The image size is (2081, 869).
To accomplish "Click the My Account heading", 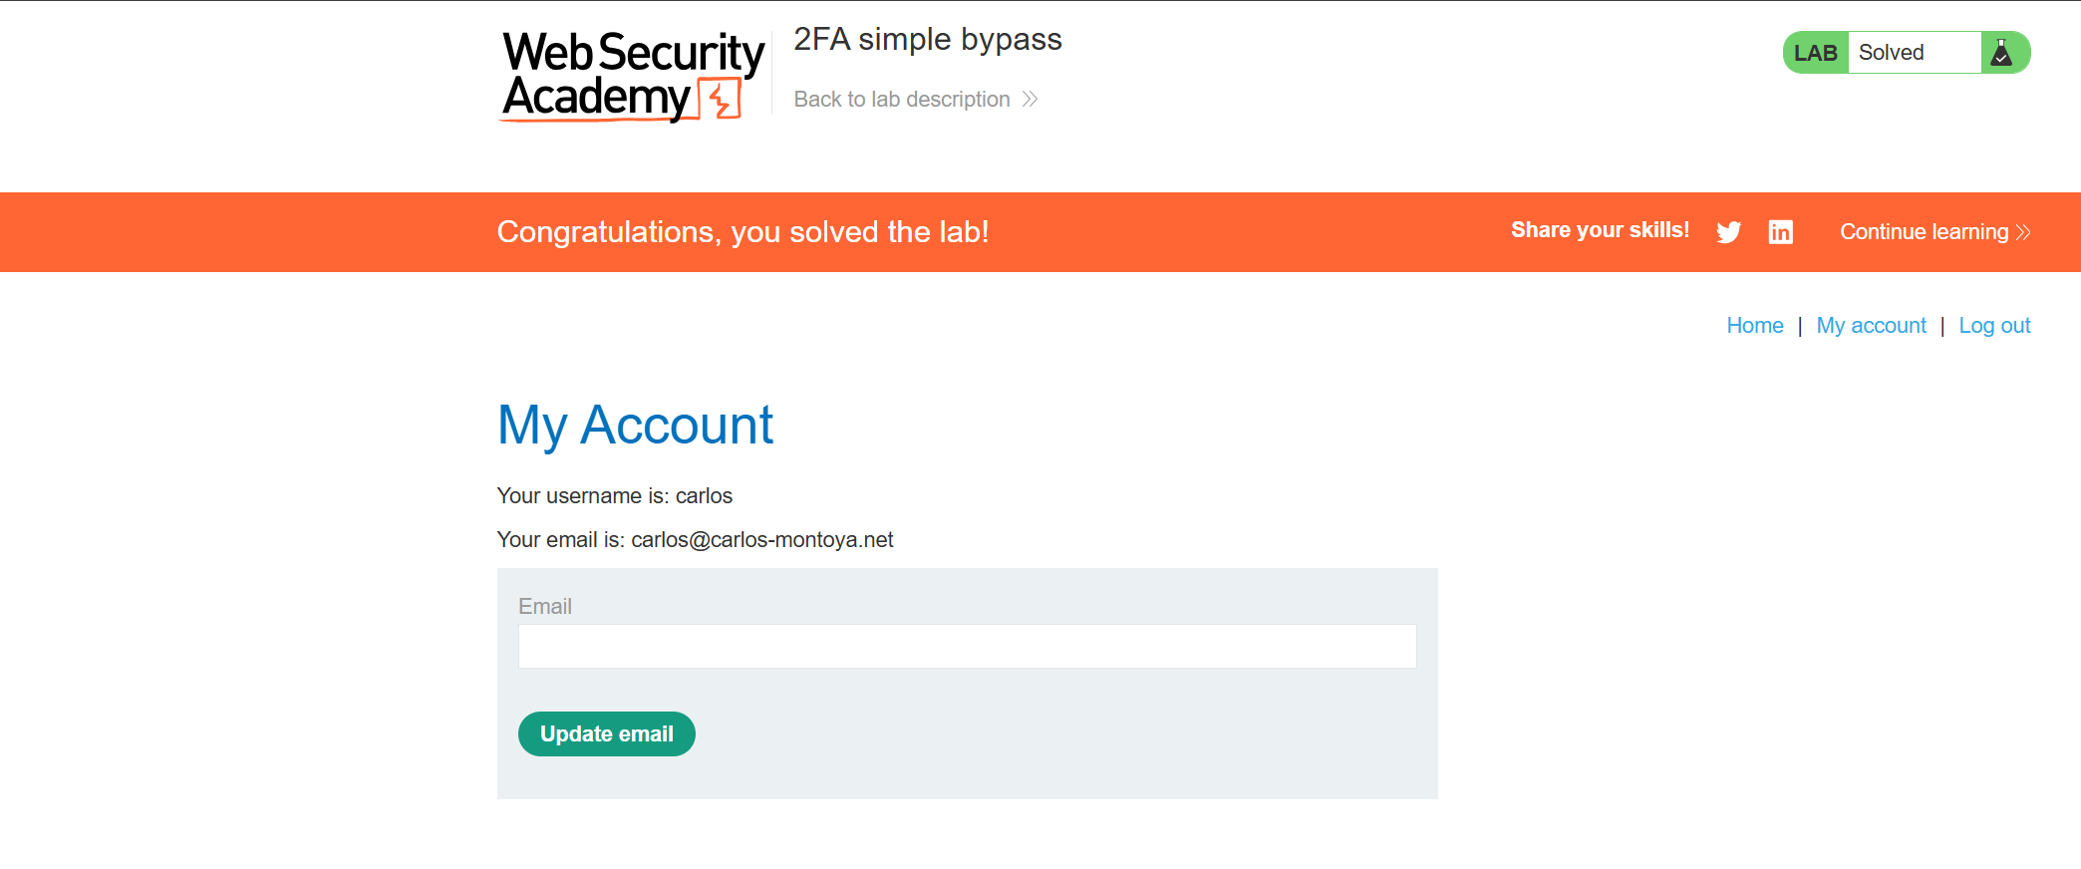I will click(635, 426).
